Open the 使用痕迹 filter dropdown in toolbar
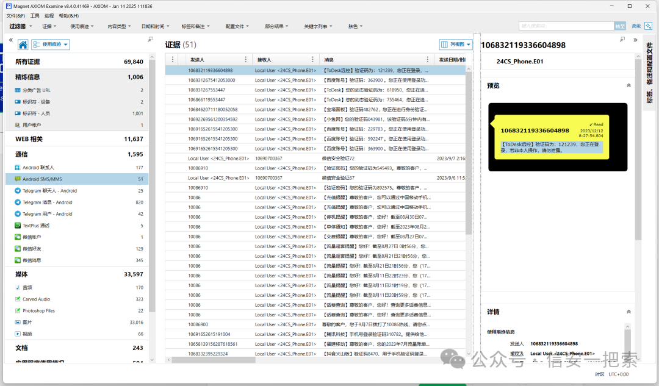Viewport: 659px width, 386px height. pos(82,26)
